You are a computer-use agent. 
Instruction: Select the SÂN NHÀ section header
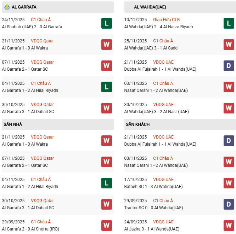click(x=13, y=124)
